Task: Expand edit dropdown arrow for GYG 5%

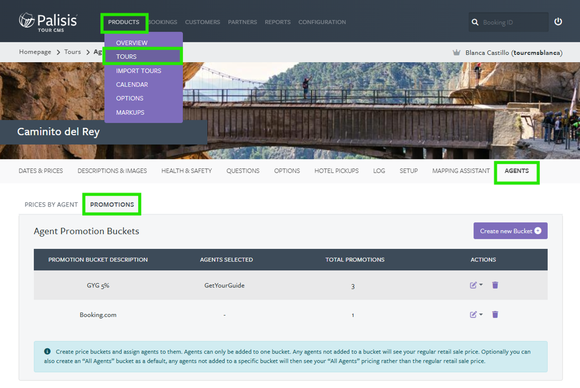Action: pos(481,284)
